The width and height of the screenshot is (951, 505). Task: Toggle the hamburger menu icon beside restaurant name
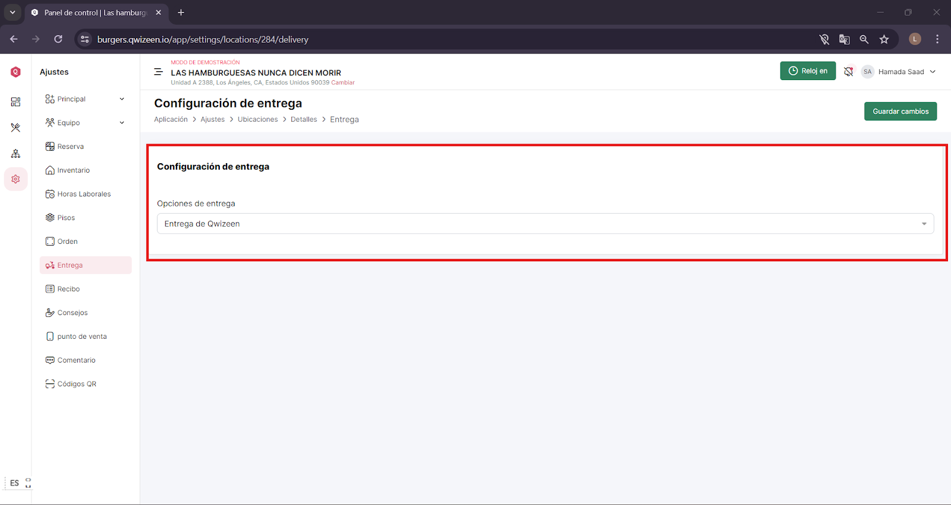pyautogui.click(x=158, y=72)
